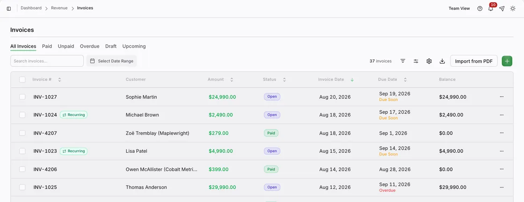The width and height of the screenshot is (524, 202).
Task: Open notifications bell with 10 badge
Action: (491, 8)
